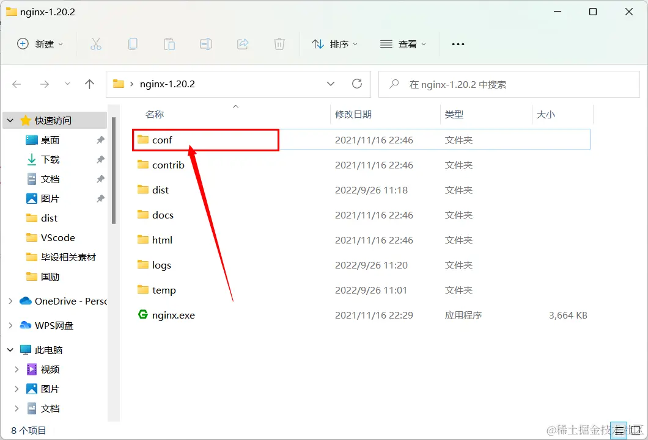The image size is (648, 440).
Task: Expand 图片 under 此电脑
Action: (x=17, y=389)
